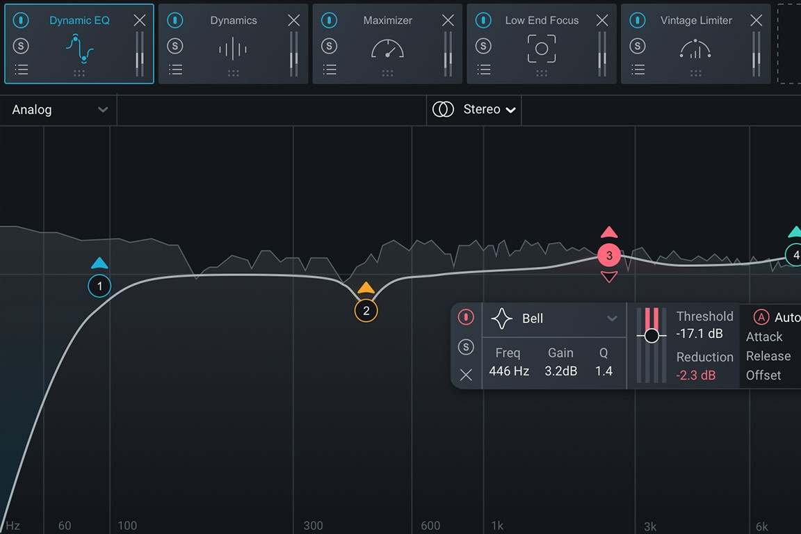Solo the Vintage Limiter module

tap(638, 46)
